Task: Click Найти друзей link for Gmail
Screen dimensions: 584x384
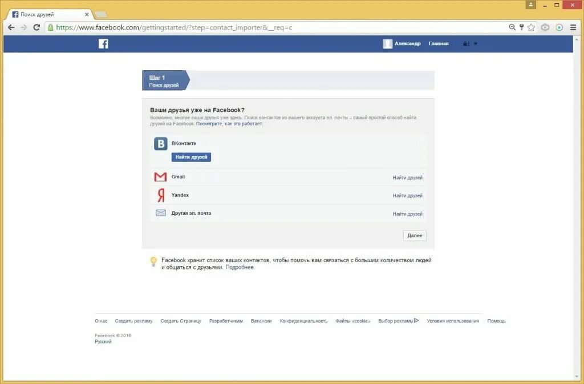Action: point(407,178)
